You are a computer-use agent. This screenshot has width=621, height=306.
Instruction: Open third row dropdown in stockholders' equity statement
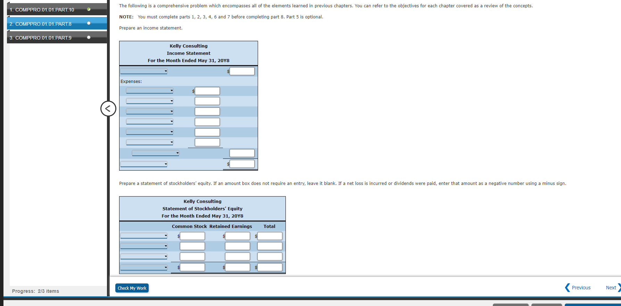tap(144, 256)
